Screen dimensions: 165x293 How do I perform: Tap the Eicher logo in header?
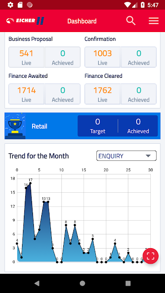click(25, 21)
